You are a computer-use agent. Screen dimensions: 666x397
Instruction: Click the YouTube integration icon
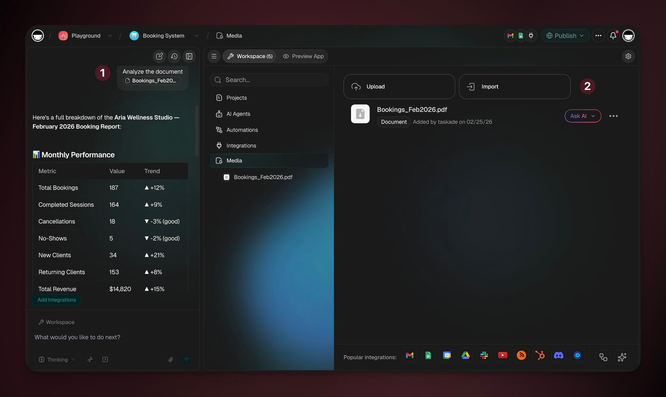[503, 355]
